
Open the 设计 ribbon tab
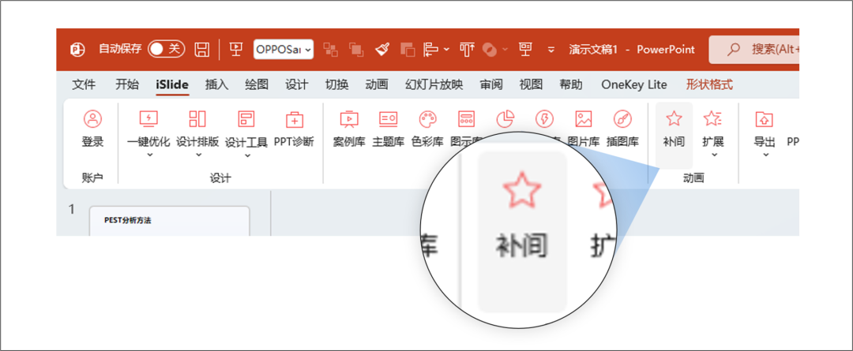[x=297, y=84]
